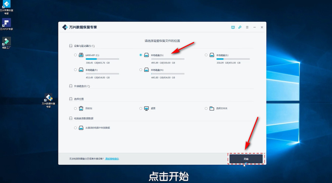
Task: Click the 445.80 GB|454.00 GB text
Action: tap(163, 78)
